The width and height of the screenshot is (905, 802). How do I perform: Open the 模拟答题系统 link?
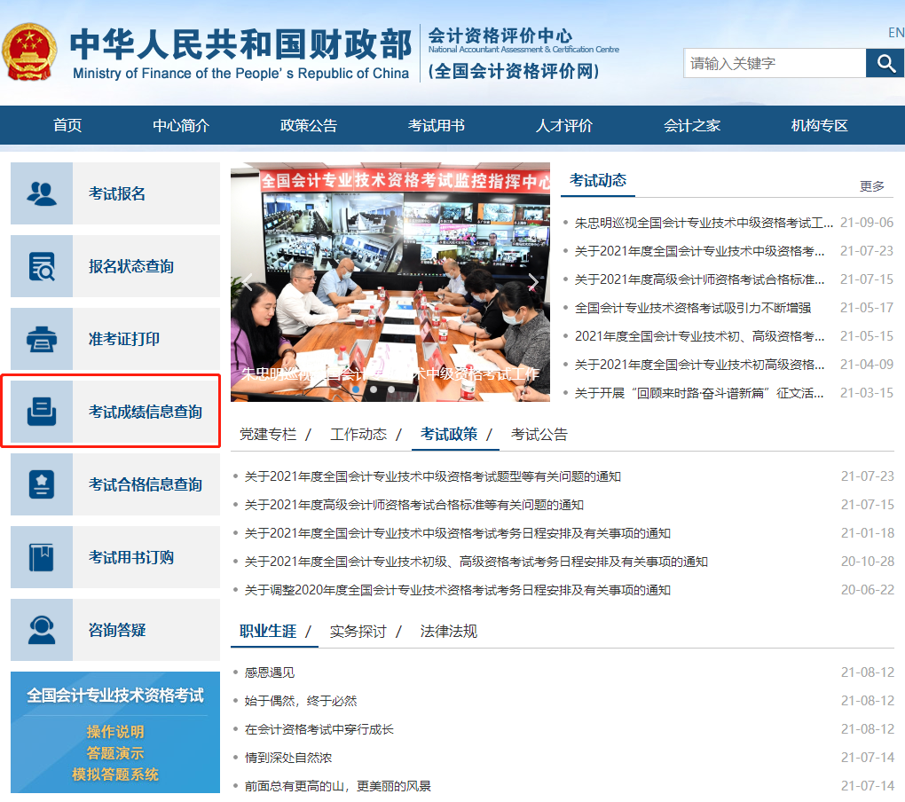coord(115,774)
